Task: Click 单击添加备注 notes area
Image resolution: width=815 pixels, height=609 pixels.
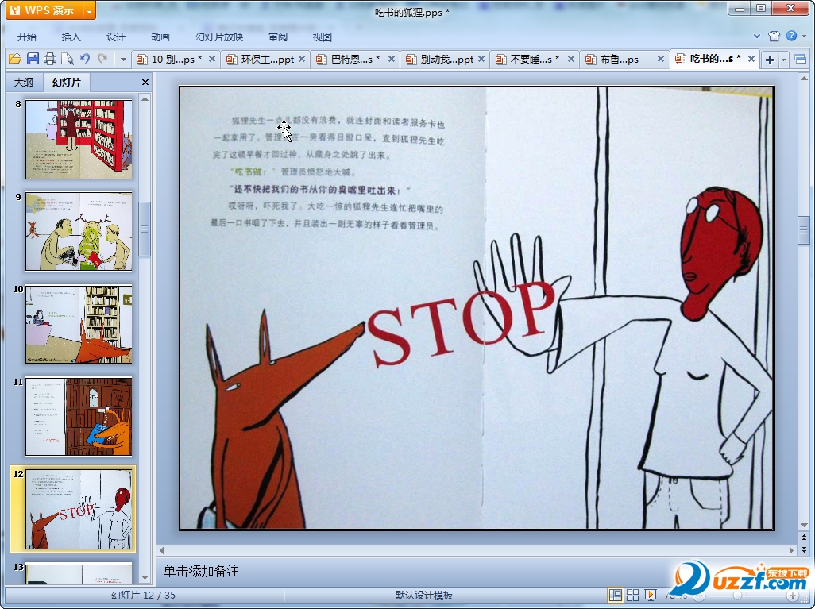Action: pos(202,571)
